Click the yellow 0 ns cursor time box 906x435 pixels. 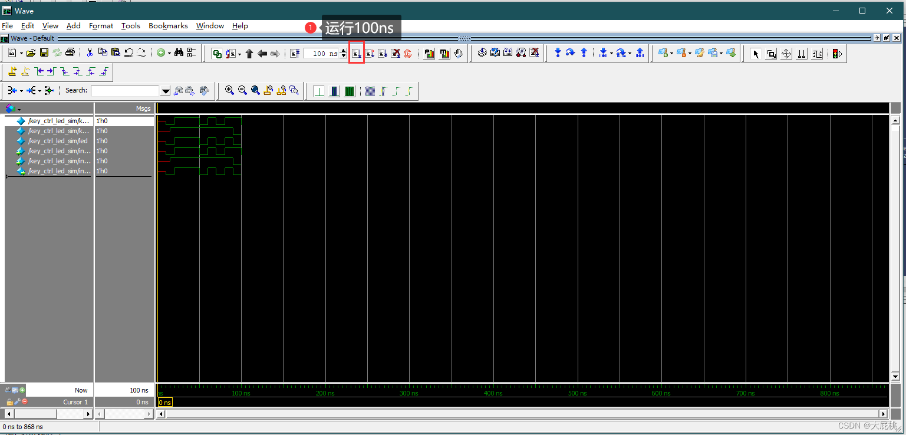pyautogui.click(x=165, y=403)
